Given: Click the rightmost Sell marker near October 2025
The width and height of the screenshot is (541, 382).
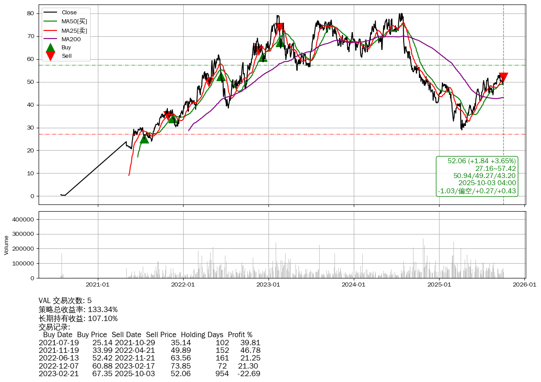Looking at the screenshot, I should point(503,77).
